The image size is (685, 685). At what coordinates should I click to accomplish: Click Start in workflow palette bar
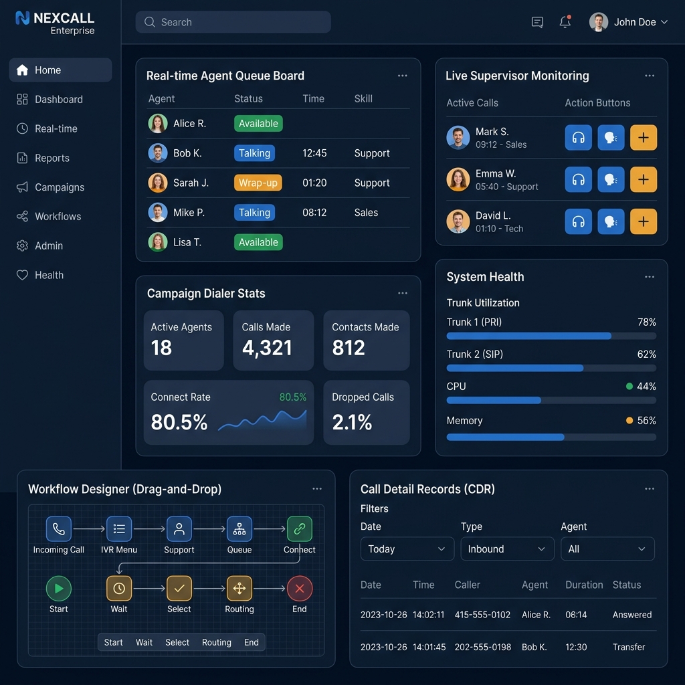point(113,642)
